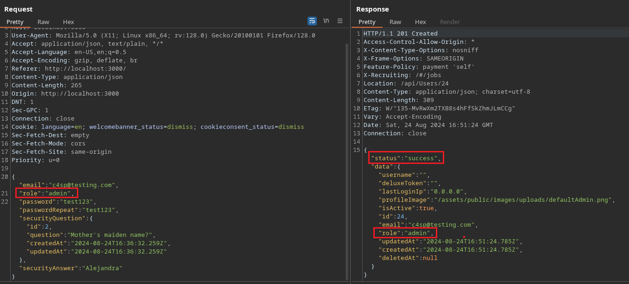The image size is (629, 284).
Task: Select the Request Pretty tab
Action: pyautogui.click(x=15, y=22)
